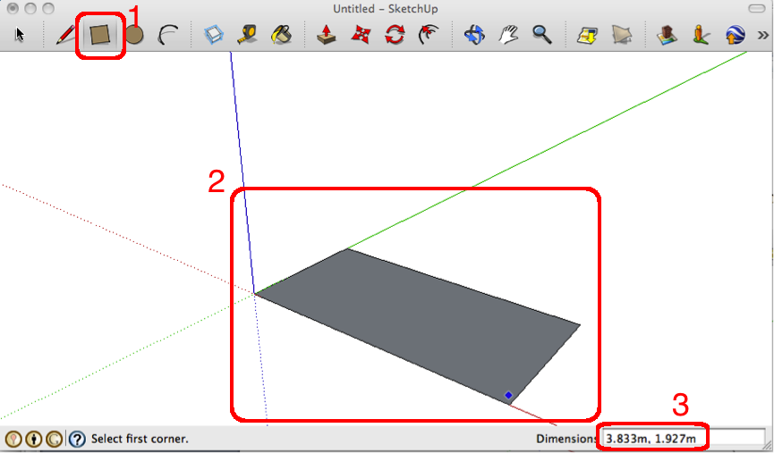Choose the Circle tool

click(134, 35)
